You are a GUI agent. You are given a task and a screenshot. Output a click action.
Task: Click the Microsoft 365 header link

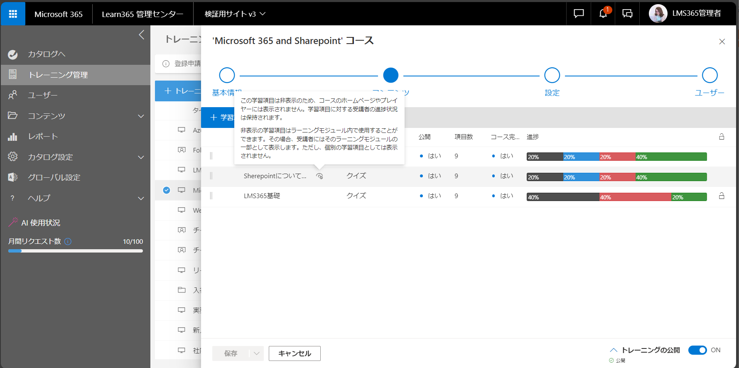(59, 14)
